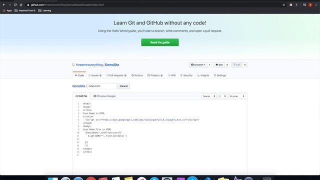The image size is (320, 180).
Task: Open the browser home icon
Action: tap(21, 4)
